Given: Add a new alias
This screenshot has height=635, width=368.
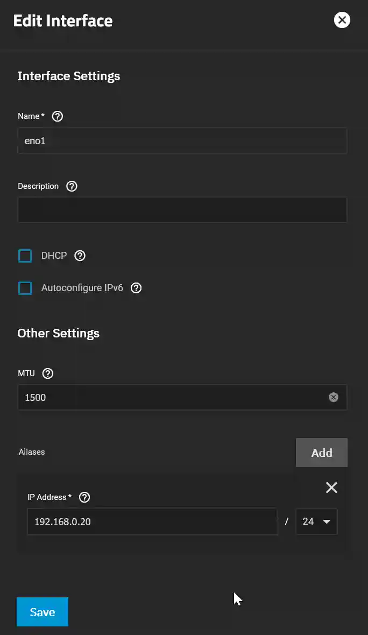Looking at the screenshot, I should click(x=321, y=452).
